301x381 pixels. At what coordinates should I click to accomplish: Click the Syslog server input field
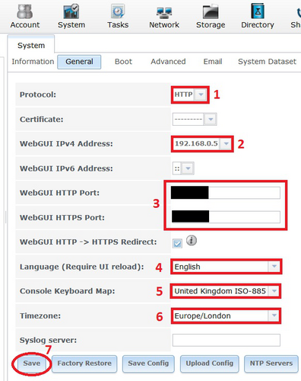(227, 340)
